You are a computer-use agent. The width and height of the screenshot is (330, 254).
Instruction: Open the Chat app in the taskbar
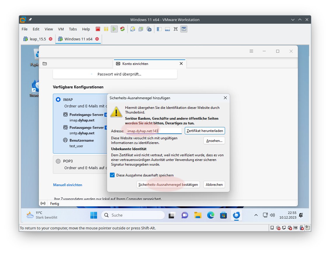coord(185,215)
